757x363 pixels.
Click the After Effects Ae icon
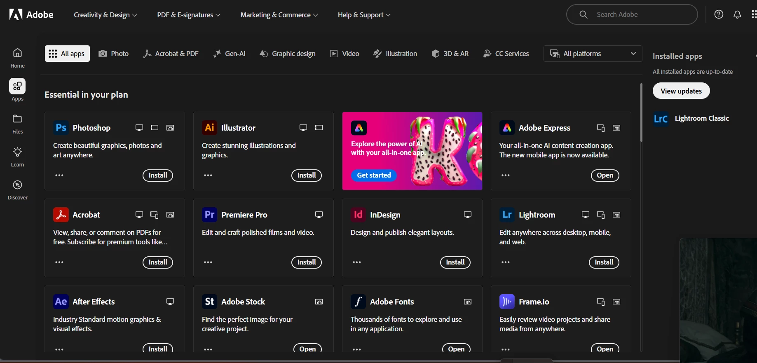61,302
